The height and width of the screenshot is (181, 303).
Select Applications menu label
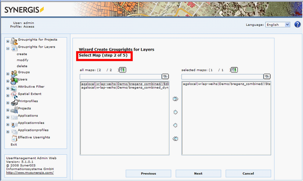point(28,116)
